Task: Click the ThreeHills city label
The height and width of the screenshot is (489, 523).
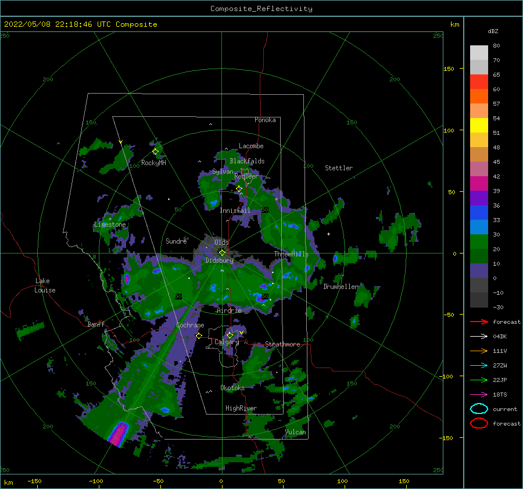Action: [x=292, y=254]
